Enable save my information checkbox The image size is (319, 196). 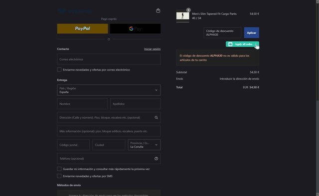59,169
